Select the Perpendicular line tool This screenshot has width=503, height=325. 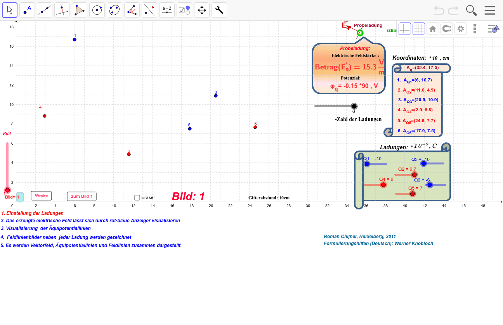point(62,10)
